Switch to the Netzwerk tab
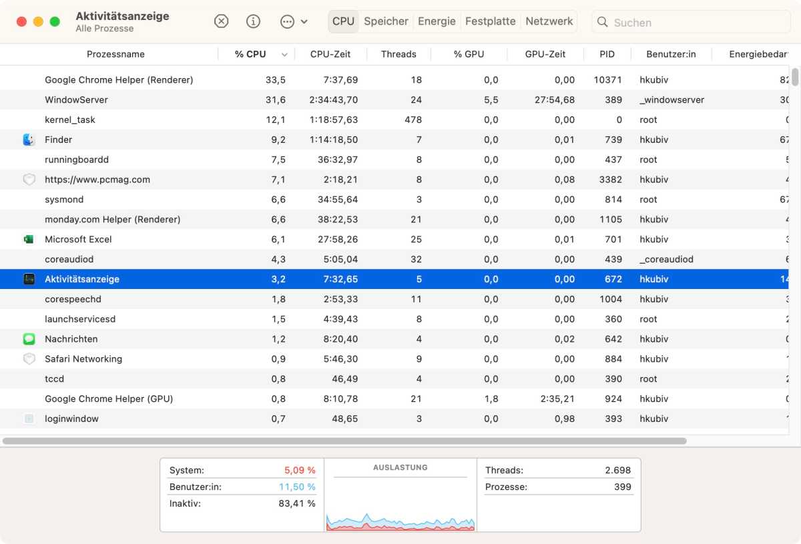Screen dimensions: 801x544 pos(549,21)
